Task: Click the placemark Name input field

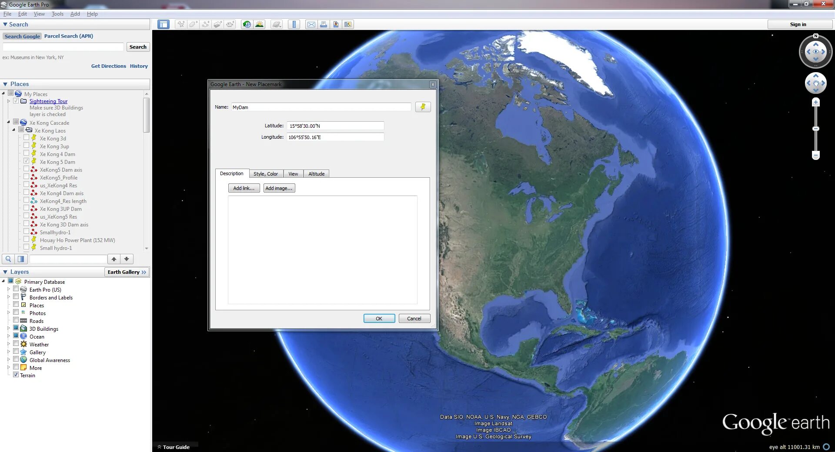Action: [x=321, y=107]
